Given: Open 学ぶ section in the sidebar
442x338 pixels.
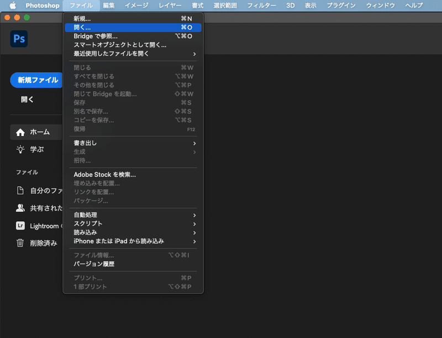Looking at the screenshot, I should click(36, 149).
